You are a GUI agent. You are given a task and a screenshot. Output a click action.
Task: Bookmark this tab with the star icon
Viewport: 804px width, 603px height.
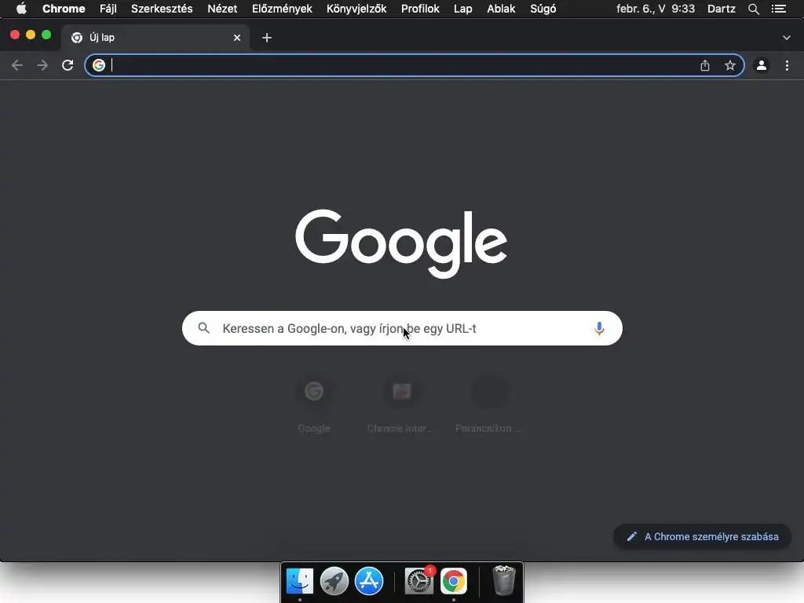(730, 65)
